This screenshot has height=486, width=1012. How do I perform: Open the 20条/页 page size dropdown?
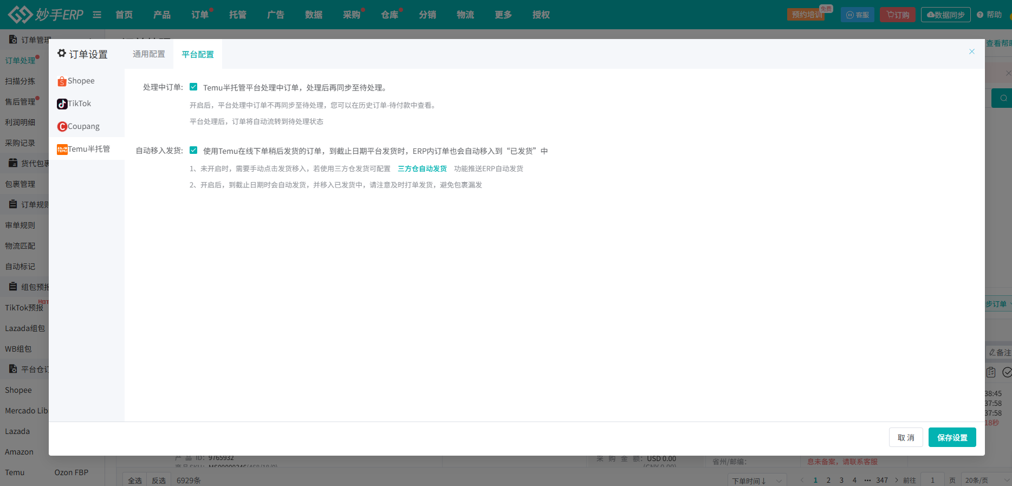(985, 481)
